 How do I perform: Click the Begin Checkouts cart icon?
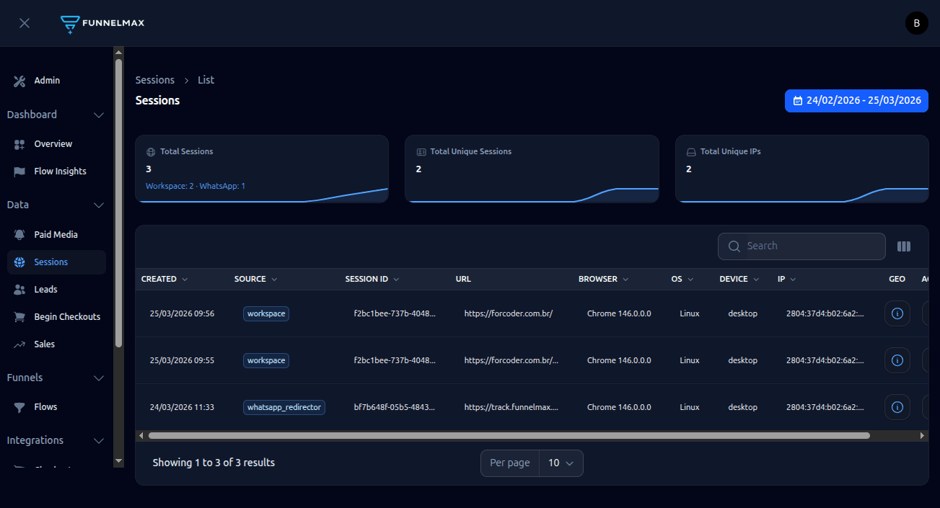19,316
